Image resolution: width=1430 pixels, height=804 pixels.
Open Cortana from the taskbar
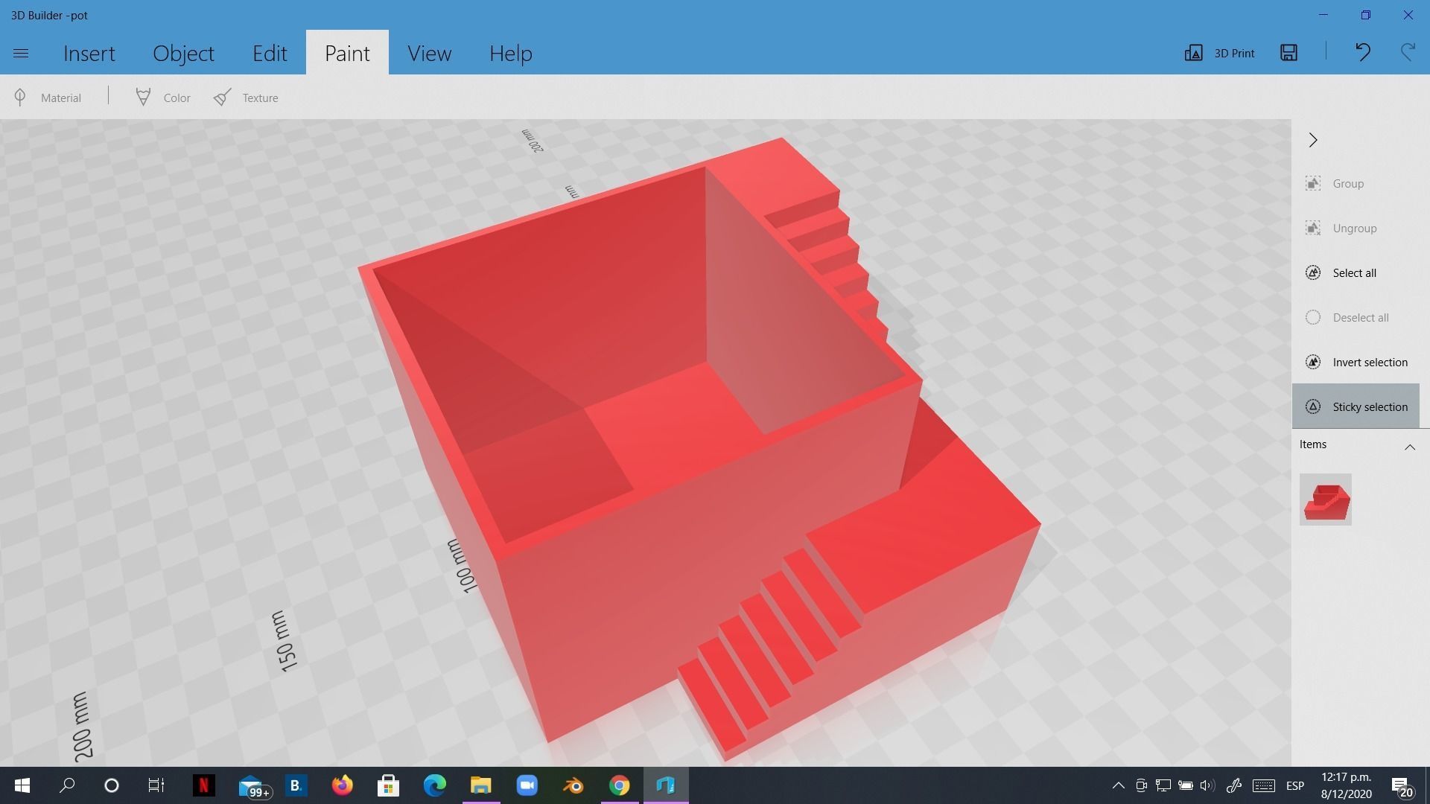point(112,785)
